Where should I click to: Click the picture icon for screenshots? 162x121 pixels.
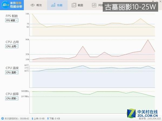pyautogui.click(x=74, y=5)
